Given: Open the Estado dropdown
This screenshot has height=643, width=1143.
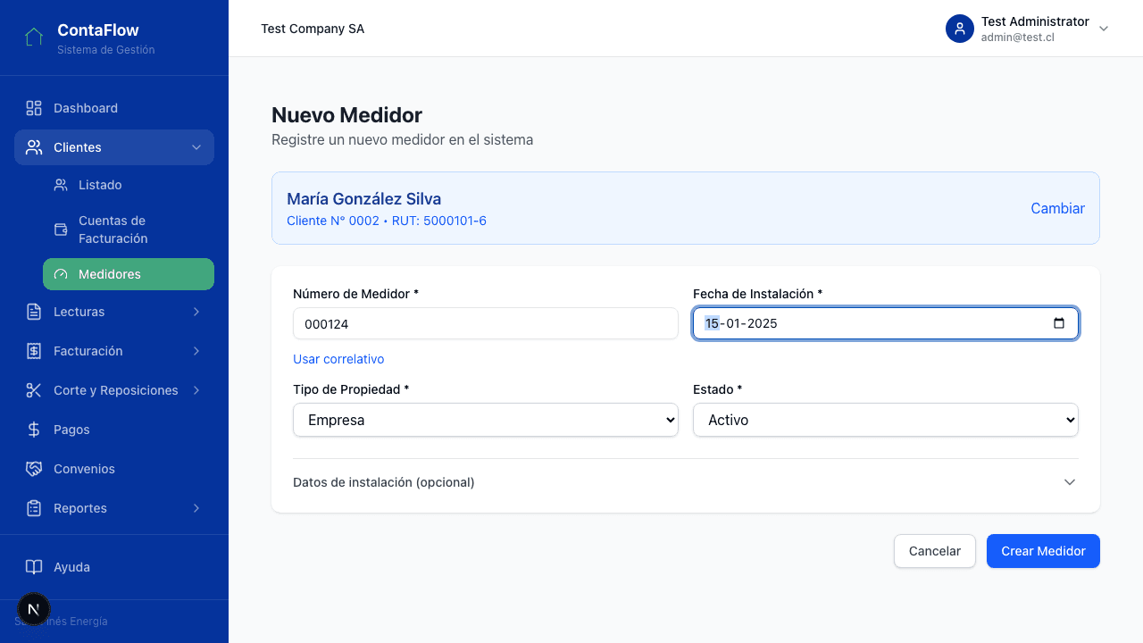Looking at the screenshot, I should click(x=886, y=420).
